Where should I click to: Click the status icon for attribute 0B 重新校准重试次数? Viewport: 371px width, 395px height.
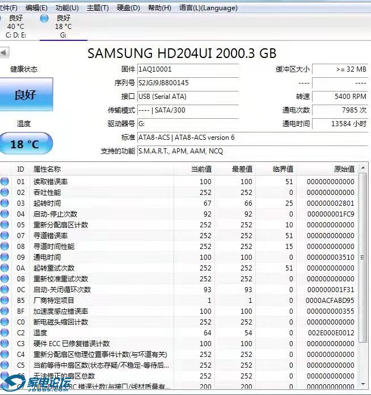5,278
